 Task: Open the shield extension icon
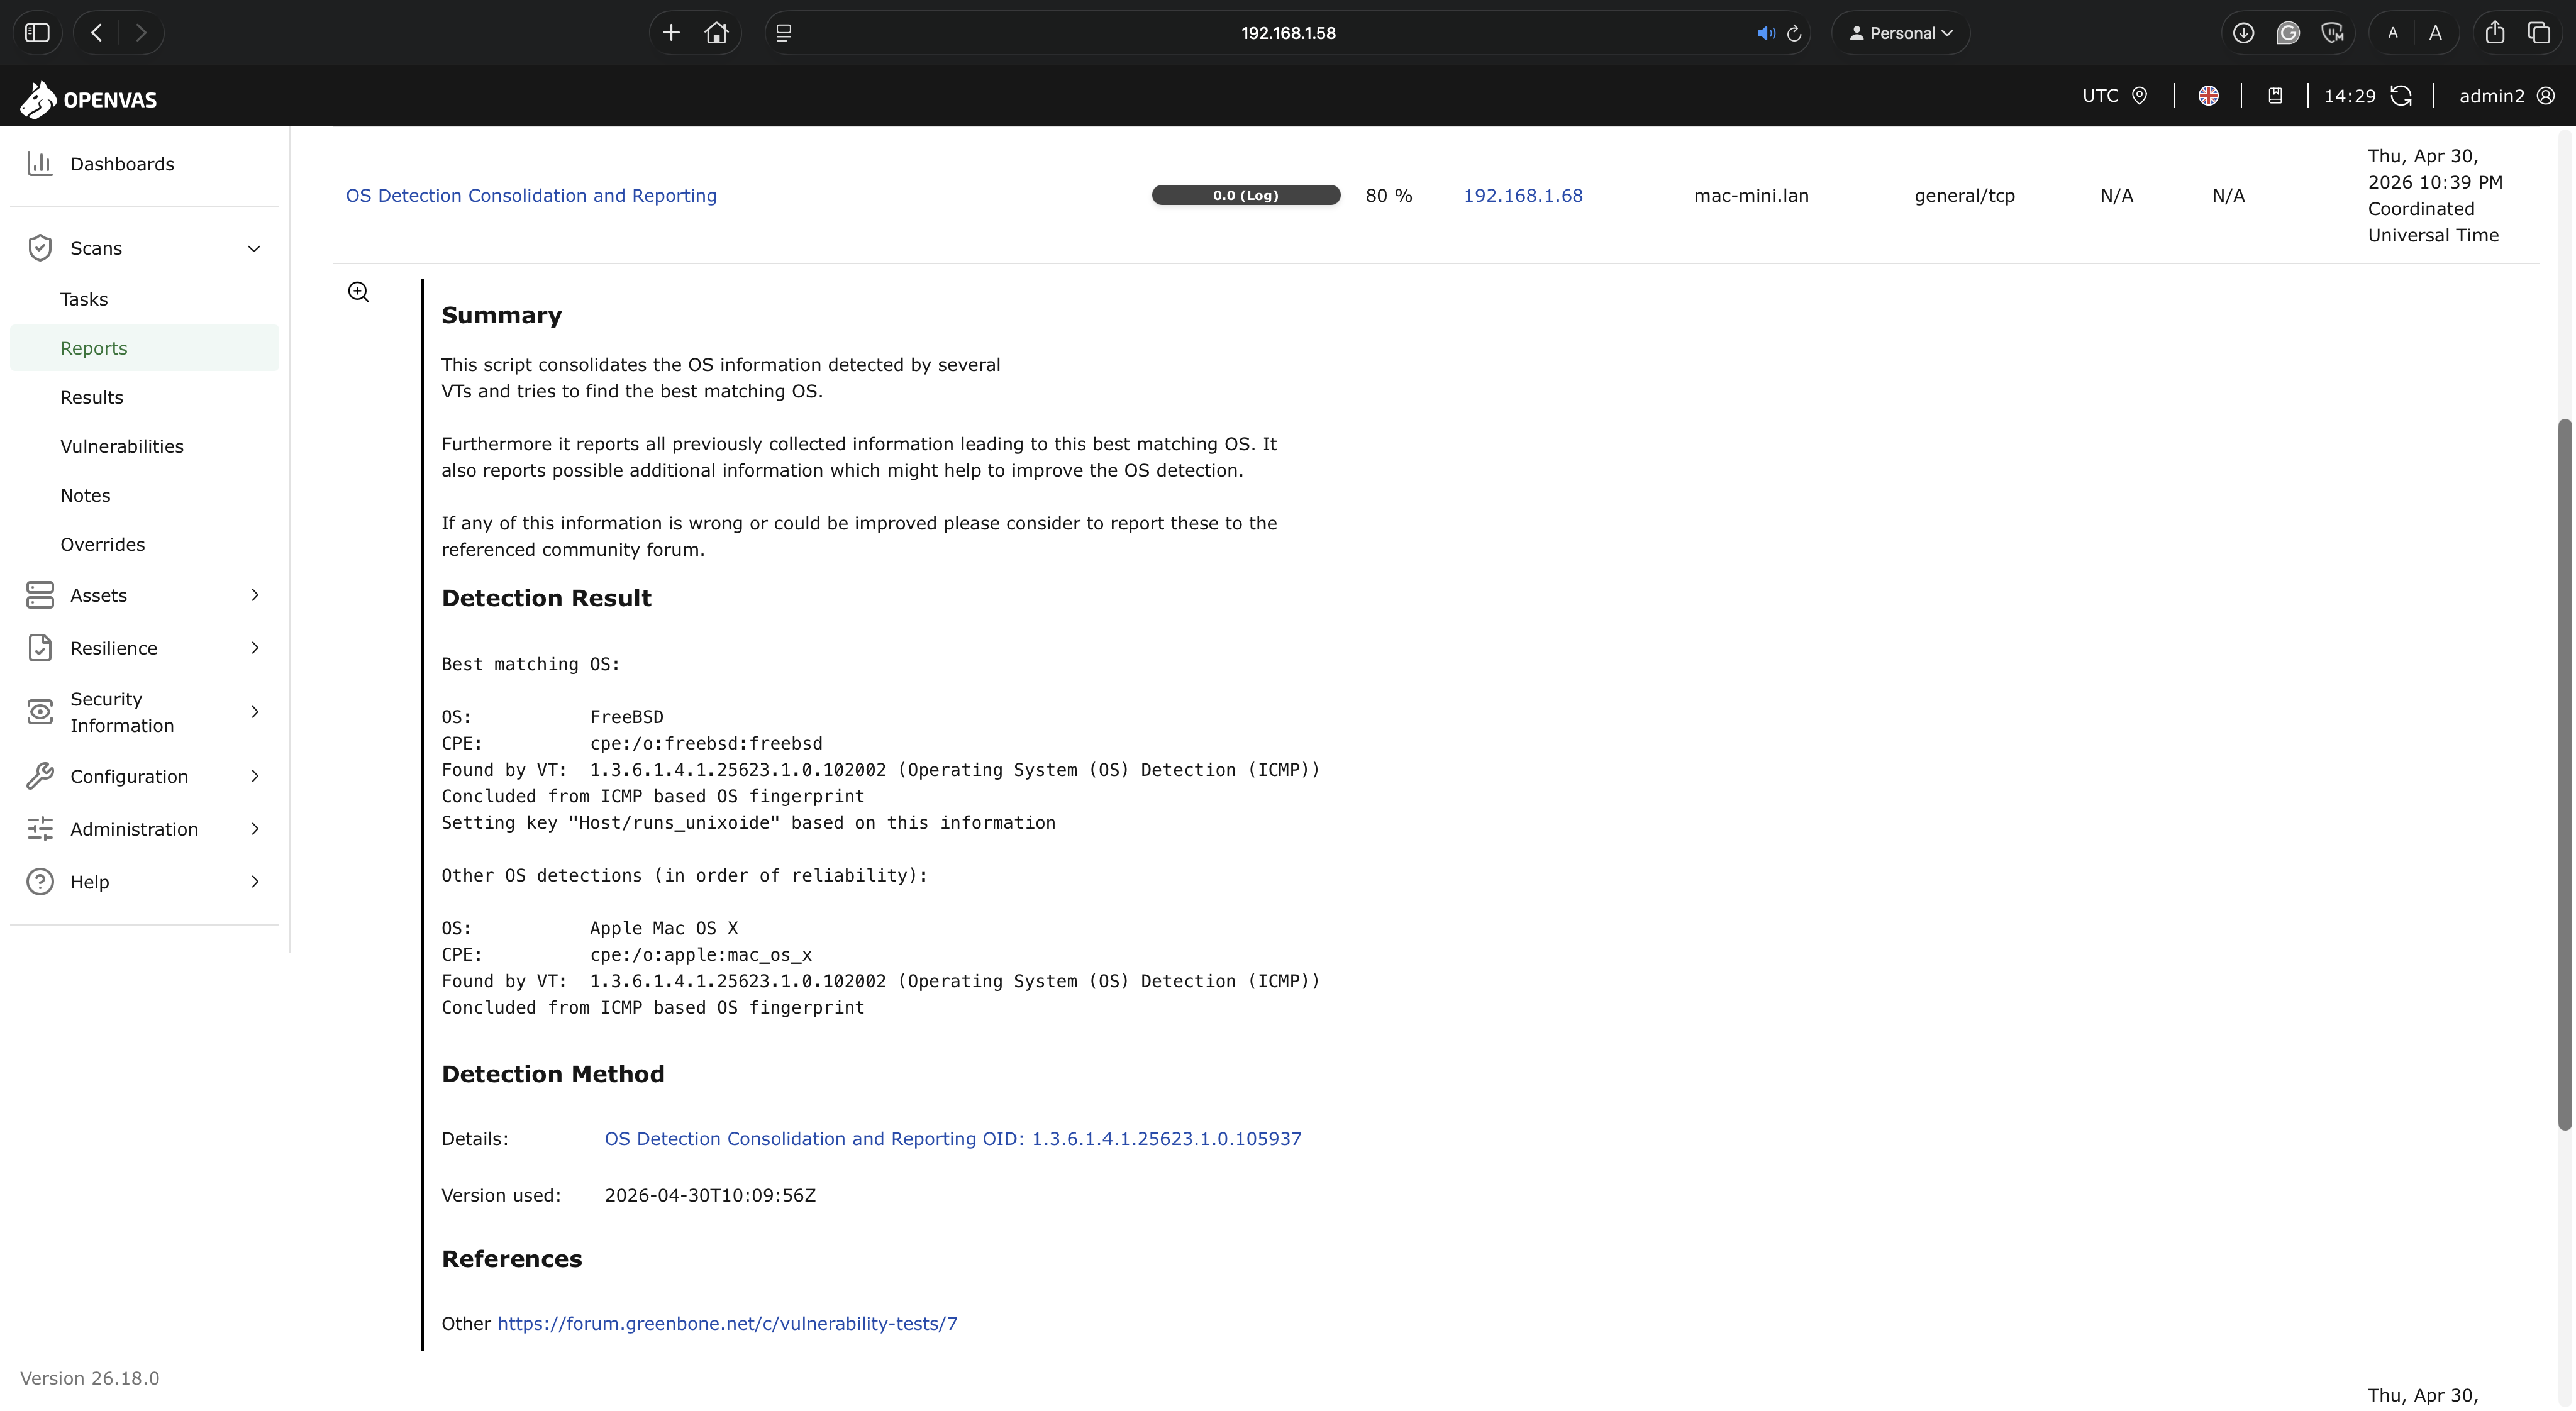pos(2333,33)
